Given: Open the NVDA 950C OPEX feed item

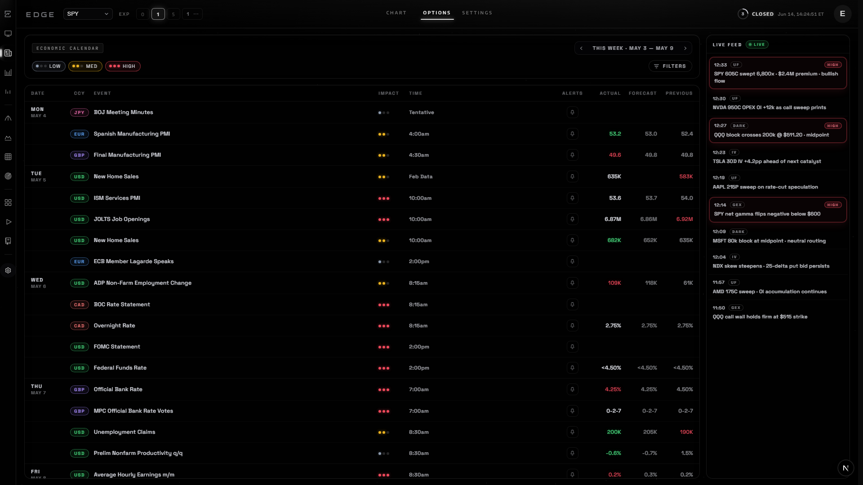Looking at the screenshot, I should [778, 103].
